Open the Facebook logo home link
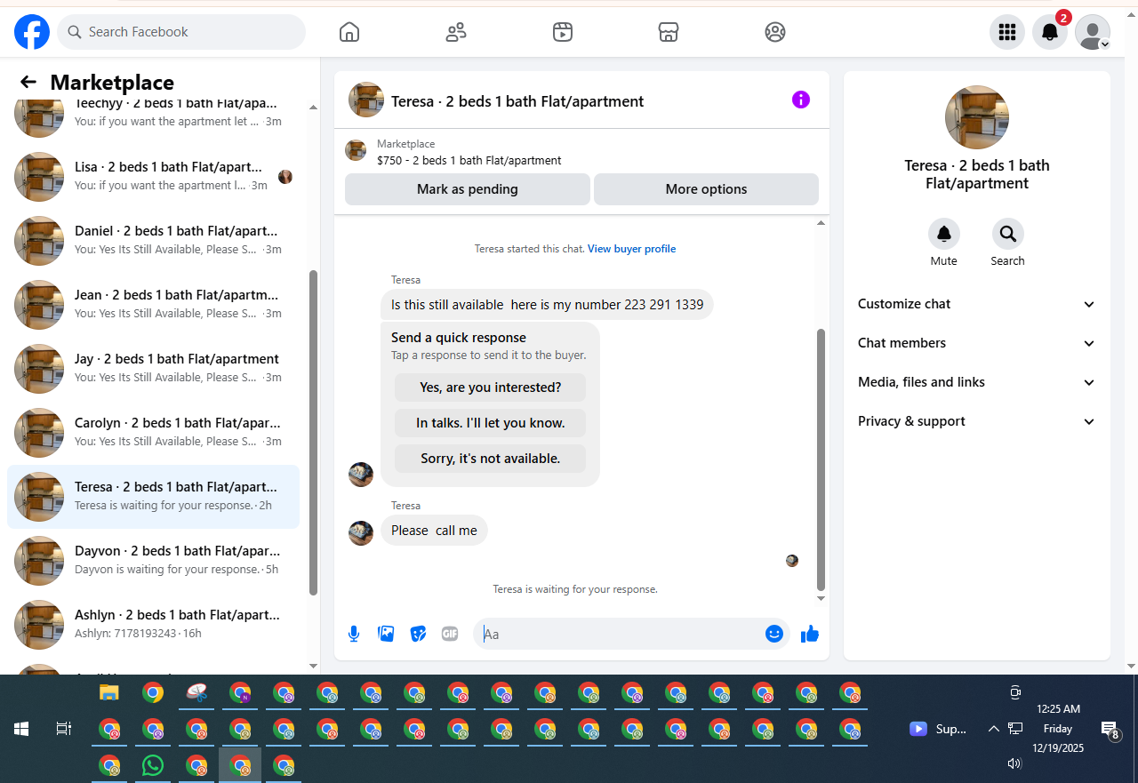 pos(32,32)
